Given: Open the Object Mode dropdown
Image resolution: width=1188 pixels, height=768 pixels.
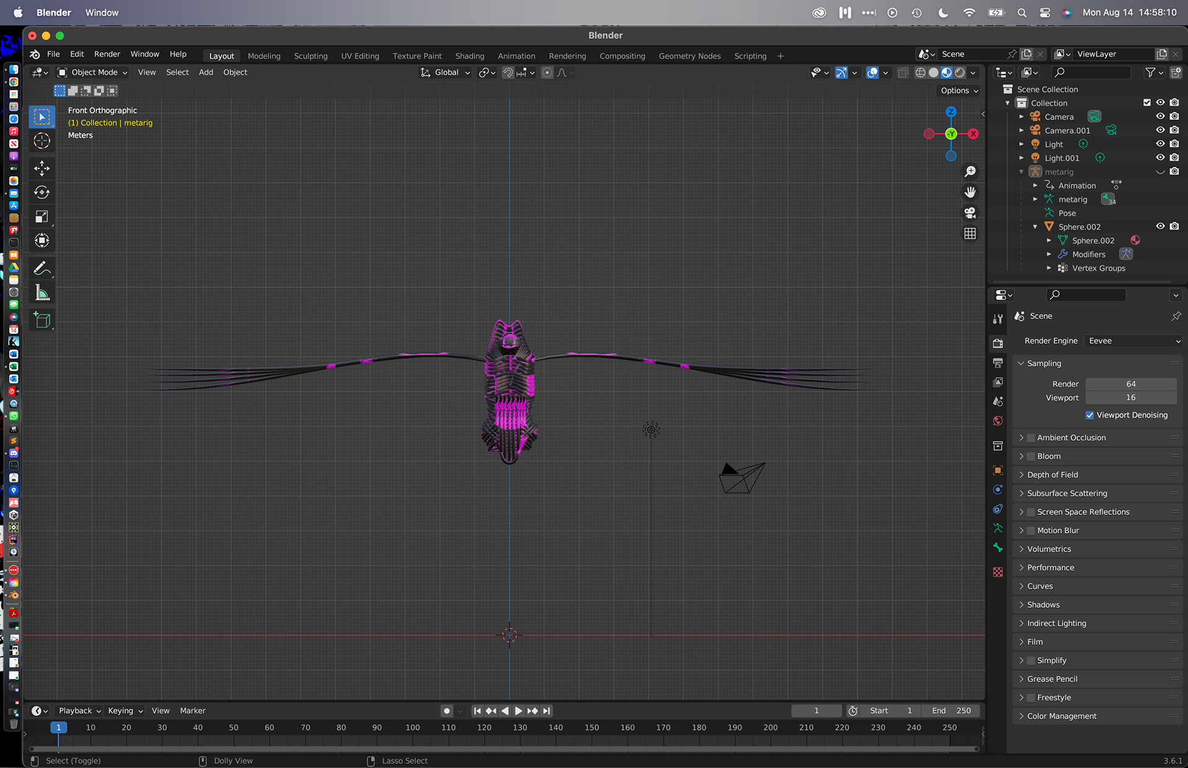Looking at the screenshot, I should (93, 72).
